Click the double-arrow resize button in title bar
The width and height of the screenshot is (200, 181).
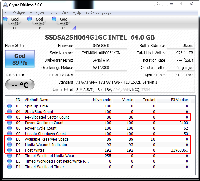tap(158, 4)
